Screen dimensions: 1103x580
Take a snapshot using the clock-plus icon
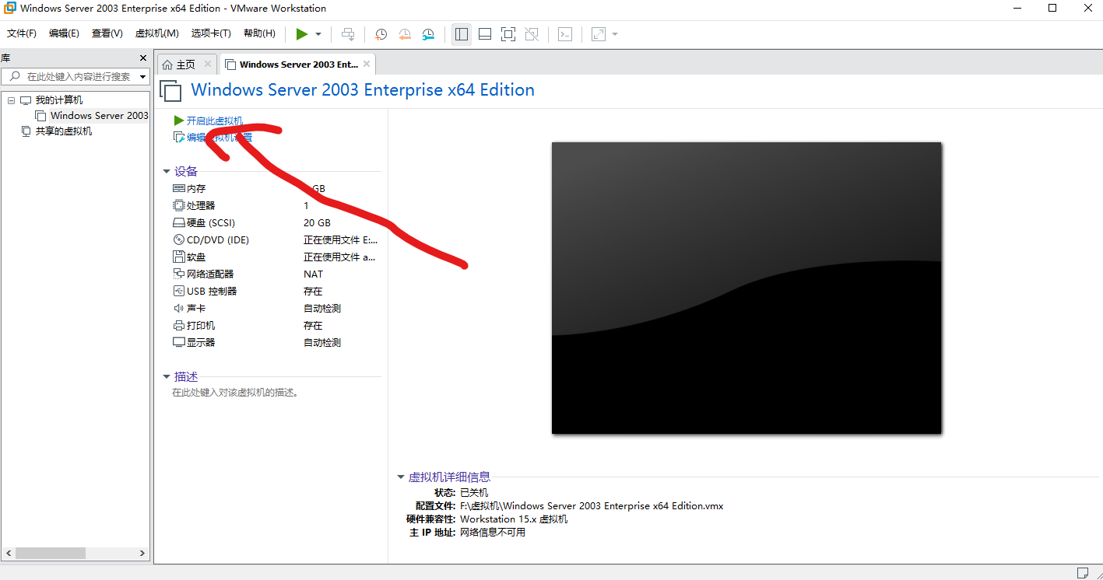(381, 34)
